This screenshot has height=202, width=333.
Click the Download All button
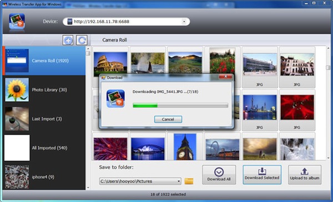pyautogui.click(x=219, y=175)
